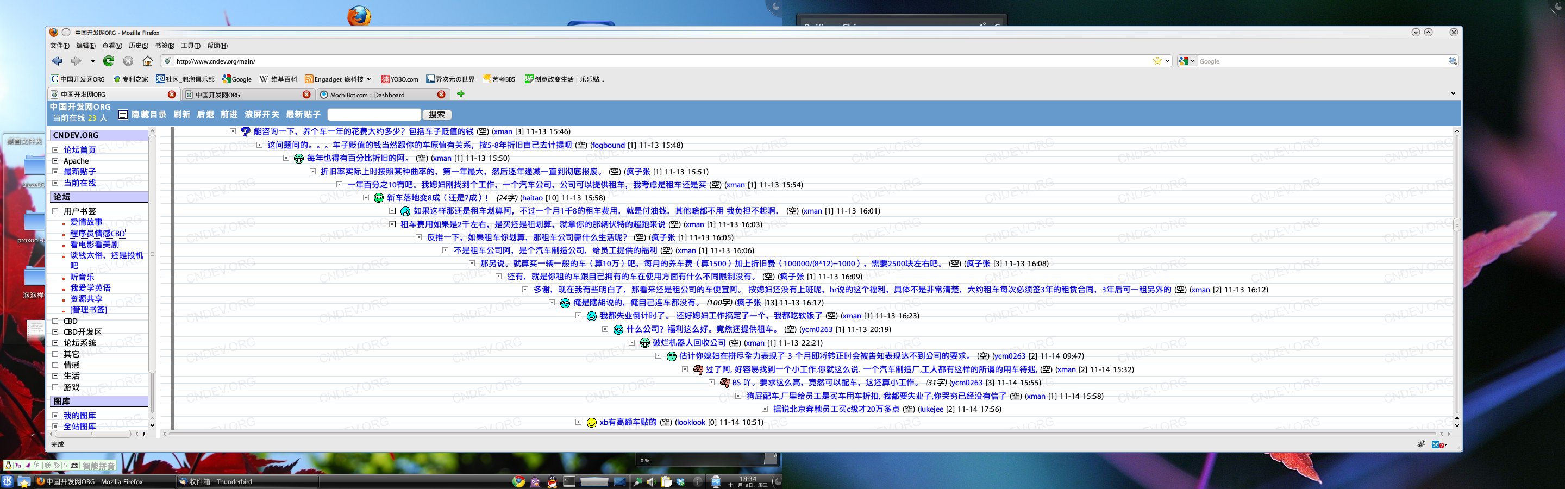Click the forum search text field

[x=374, y=114]
